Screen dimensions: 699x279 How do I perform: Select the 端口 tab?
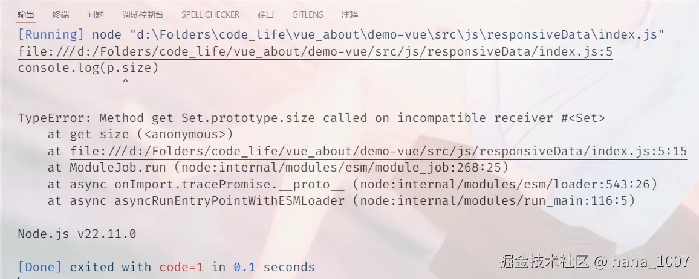point(265,14)
